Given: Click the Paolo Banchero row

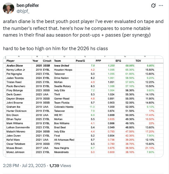Looking at the screenshot, I should [x=80, y=86].
